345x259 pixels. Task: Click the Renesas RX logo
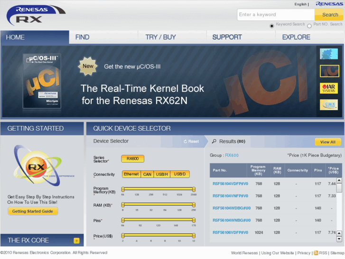coord(36,15)
